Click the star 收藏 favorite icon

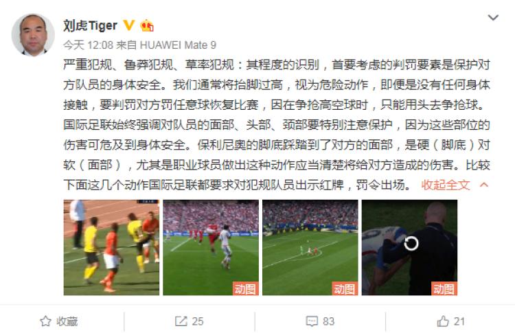pos(45,321)
